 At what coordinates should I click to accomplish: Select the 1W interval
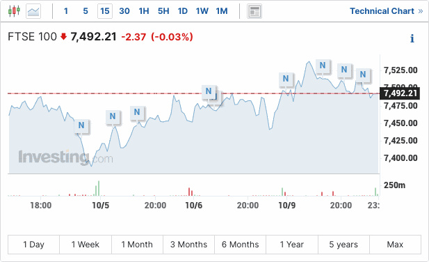[202, 11]
